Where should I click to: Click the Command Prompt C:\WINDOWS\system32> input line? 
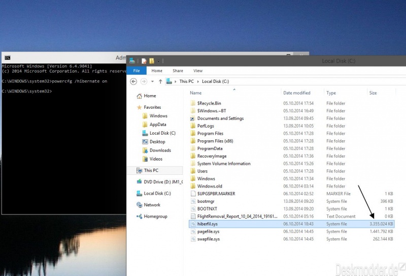pos(27,91)
